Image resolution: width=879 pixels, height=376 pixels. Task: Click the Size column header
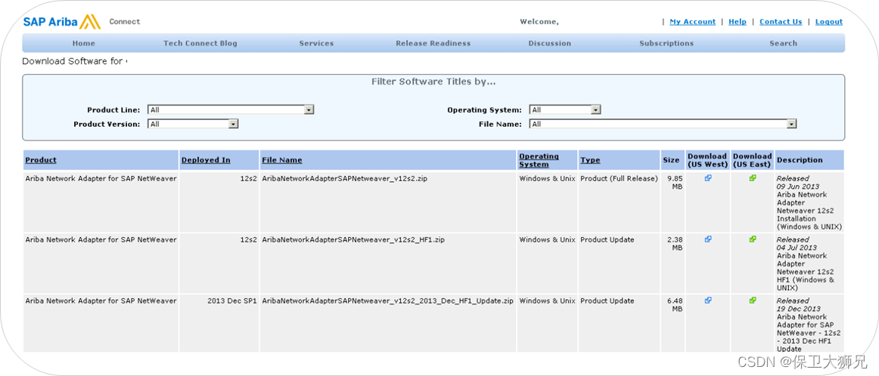click(671, 160)
